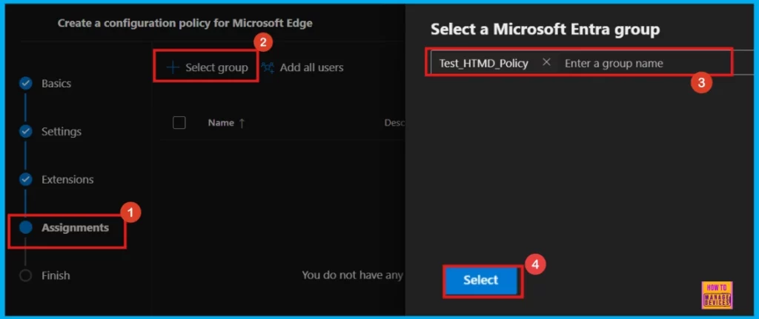Open the Settings step
Image resolution: width=759 pixels, height=319 pixels.
point(62,132)
